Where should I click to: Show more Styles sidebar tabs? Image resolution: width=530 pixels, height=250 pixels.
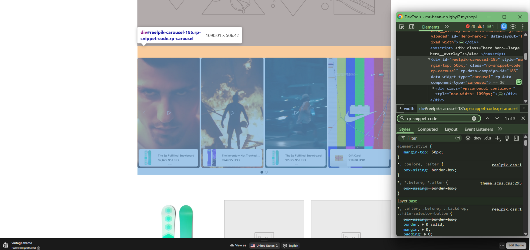click(500, 129)
